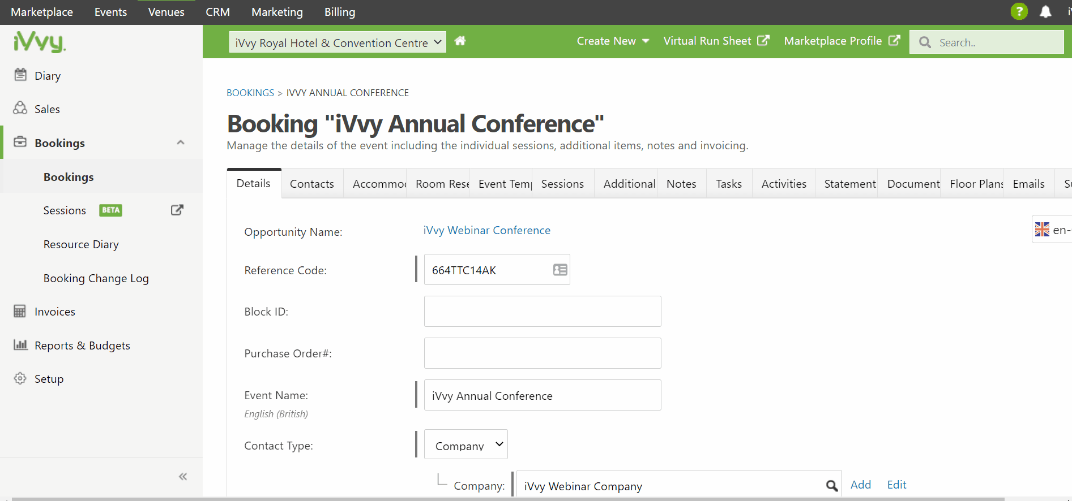The width and height of the screenshot is (1072, 501).
Task: Open the Marketplace top menu
Action: [x=42, y=12]
